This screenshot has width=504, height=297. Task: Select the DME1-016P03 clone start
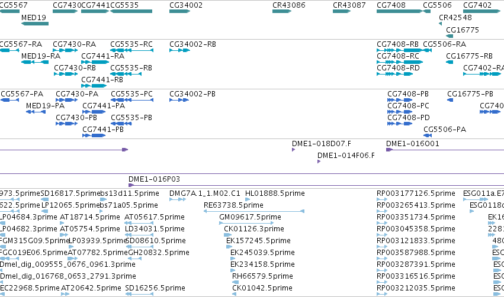click(131, 185)
